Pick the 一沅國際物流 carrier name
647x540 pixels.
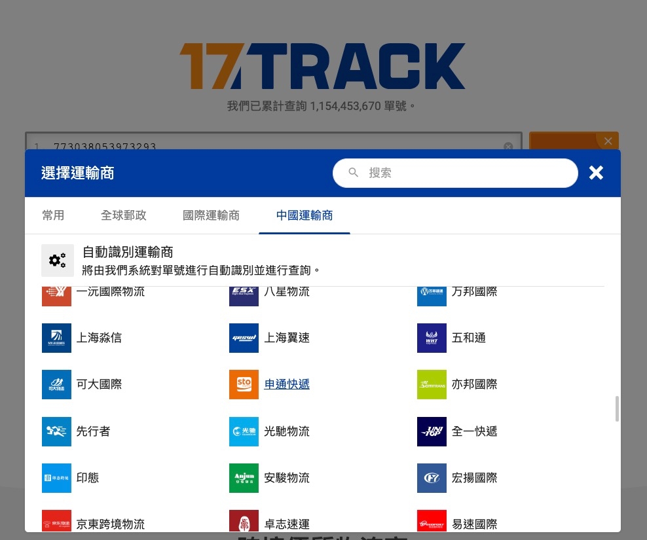coord(111,292)
